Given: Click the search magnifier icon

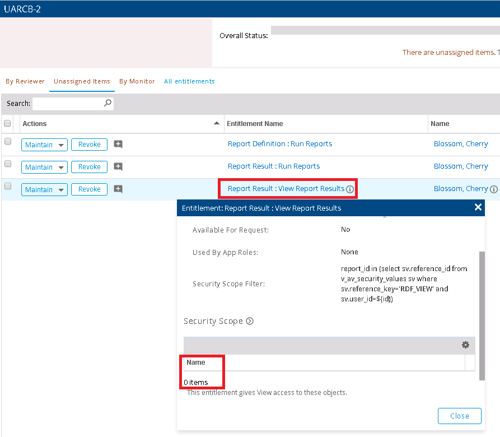Looking at the screenshot, I should coord(108,103).
